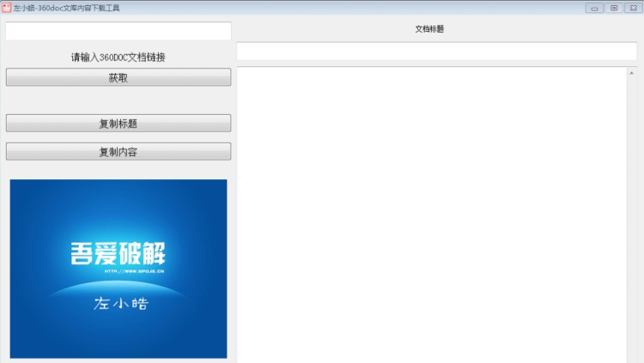Click the 请输入360DOC文档链接 label
Image resolution: width=644 pixels, height=363 pixels.
click(118, 57)
